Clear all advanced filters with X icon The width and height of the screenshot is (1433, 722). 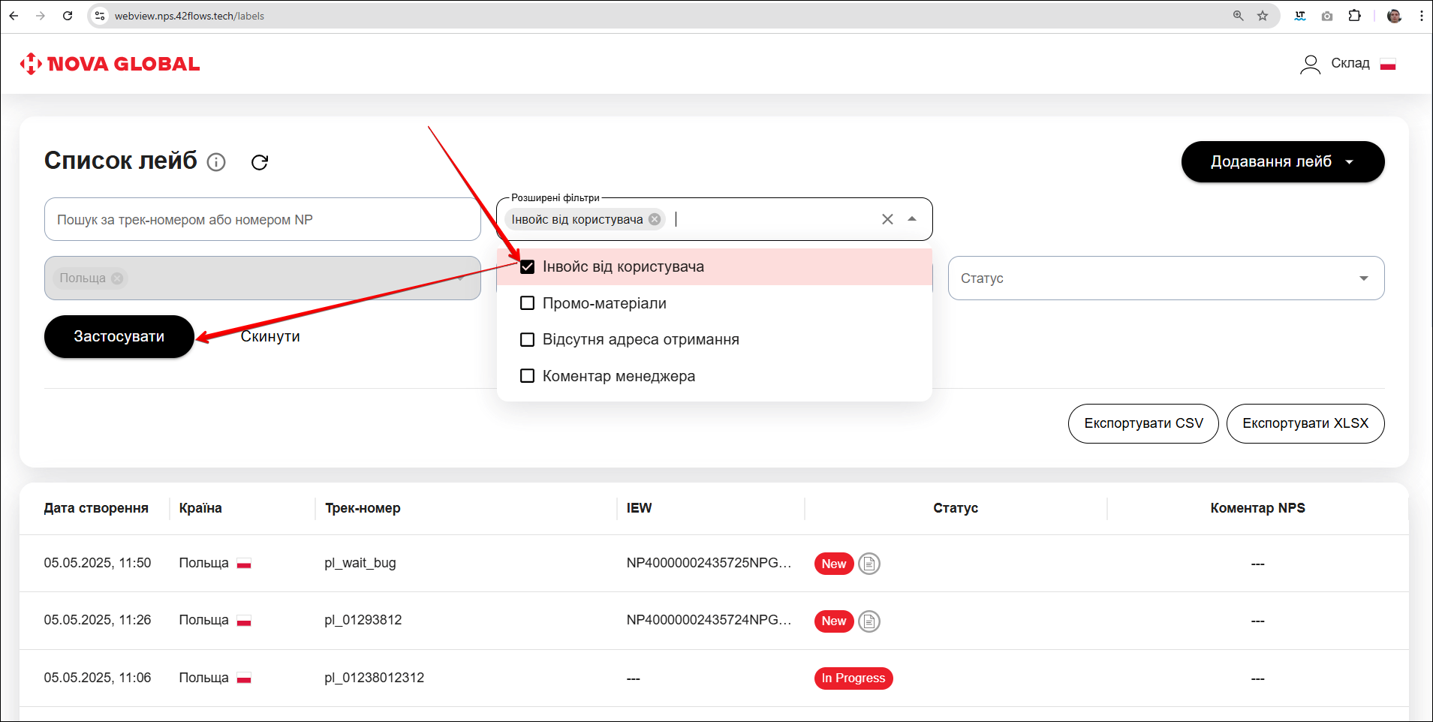point(887,219)
